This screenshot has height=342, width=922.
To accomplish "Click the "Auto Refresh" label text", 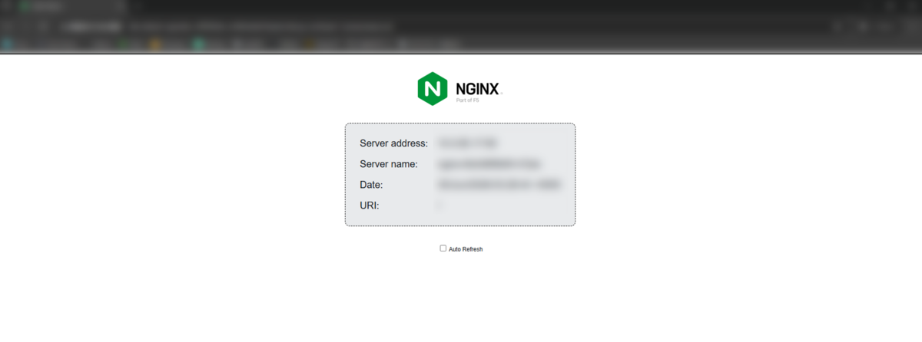I will [466, 249].
